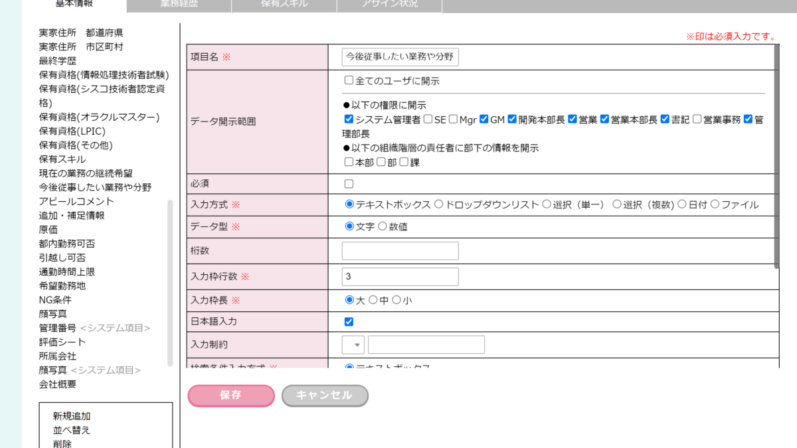Click 新規追加 in the left panel
The width and height of the screenshot is (797, 448).
click(72, 416)
